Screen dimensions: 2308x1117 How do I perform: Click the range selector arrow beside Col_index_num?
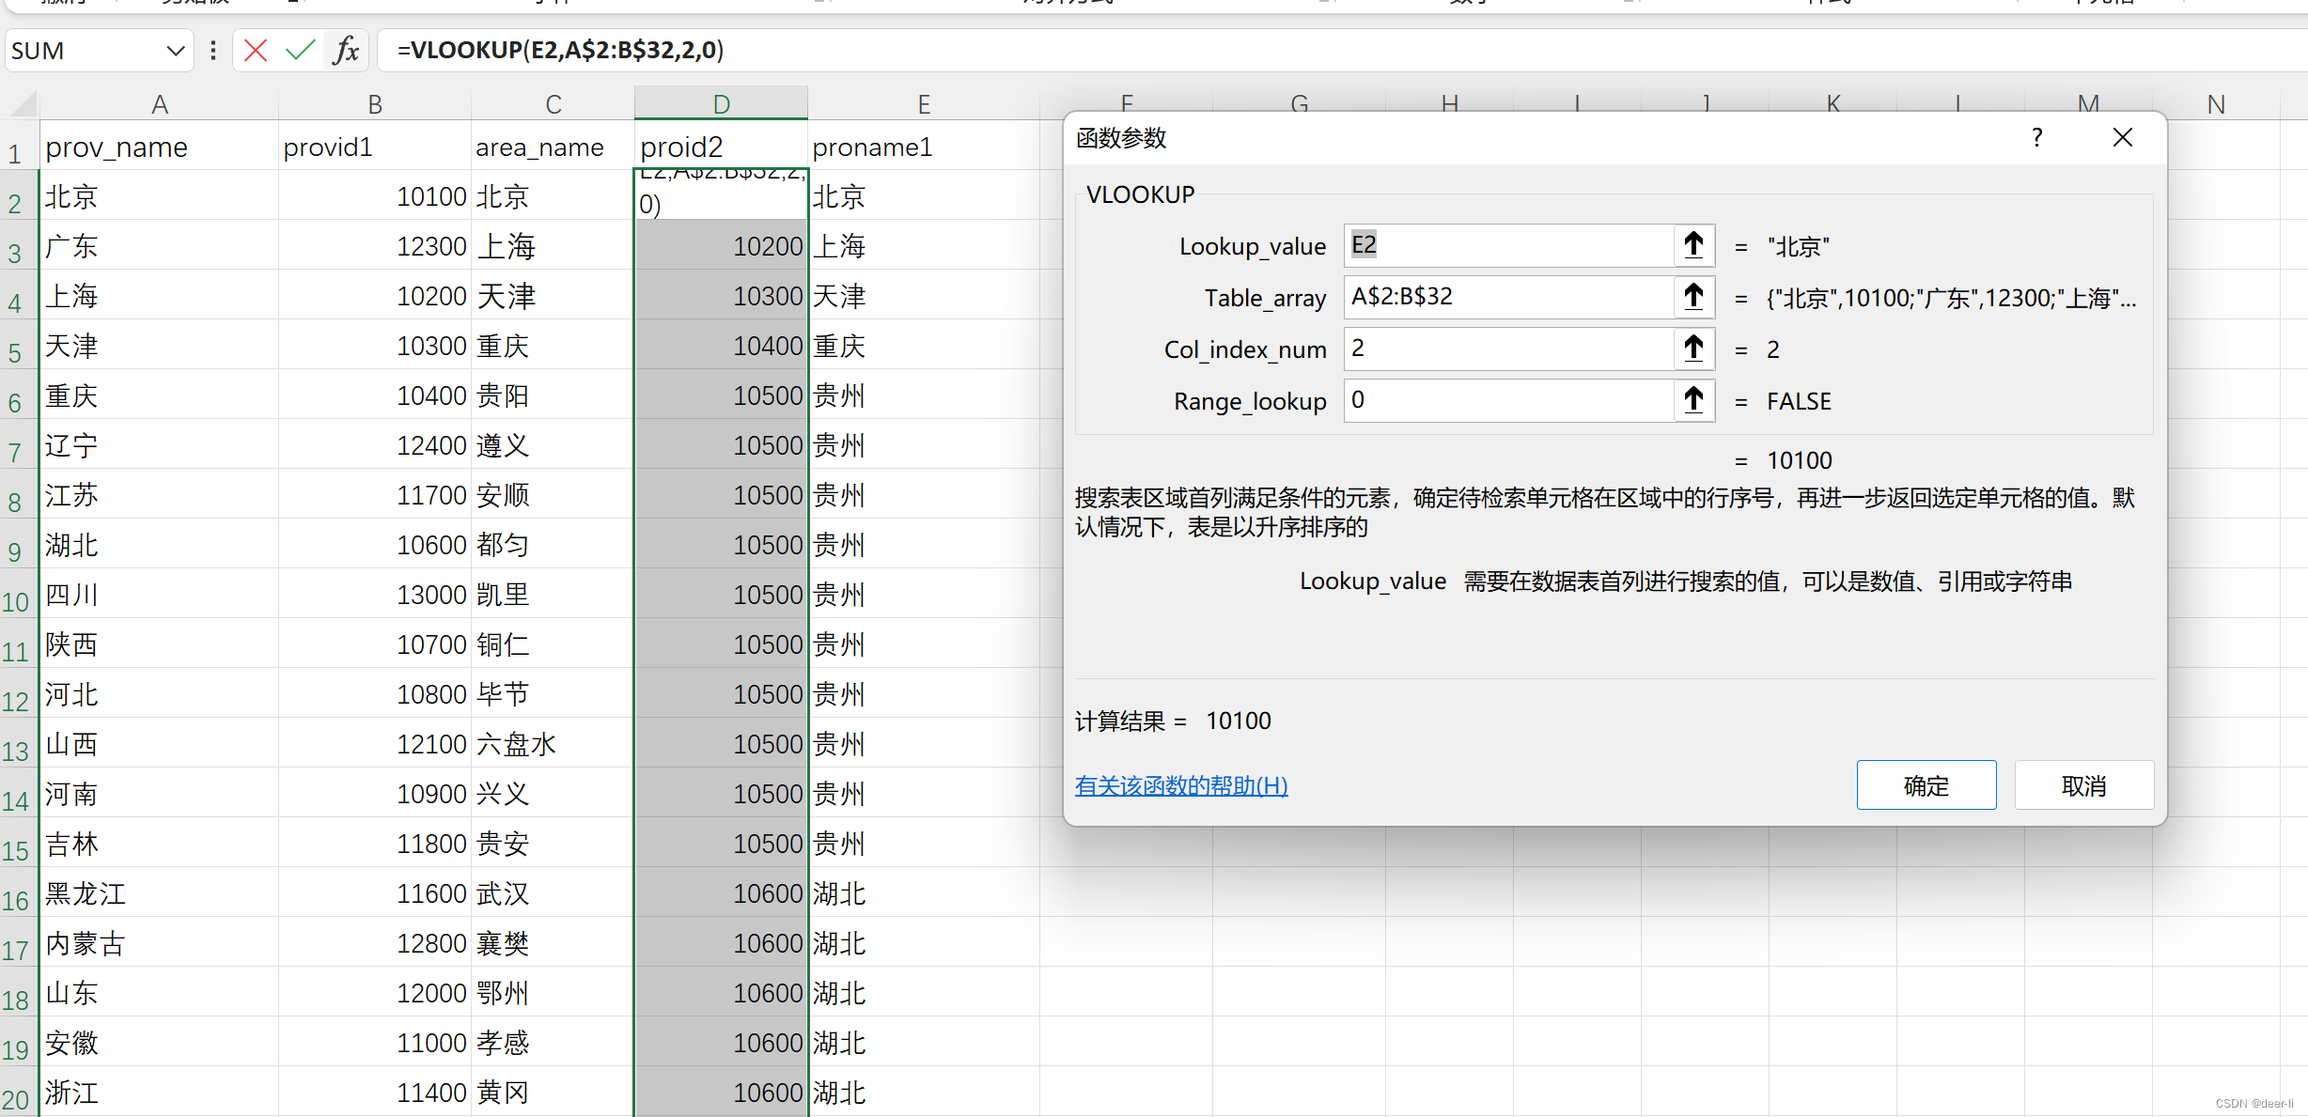click(1693, 349)
